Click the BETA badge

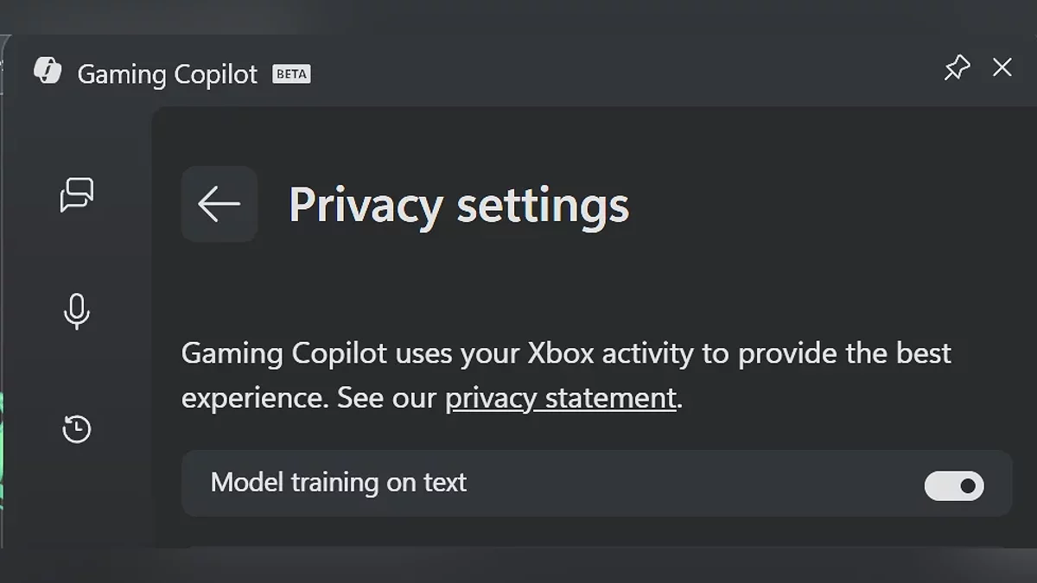[x=291, y=73]
